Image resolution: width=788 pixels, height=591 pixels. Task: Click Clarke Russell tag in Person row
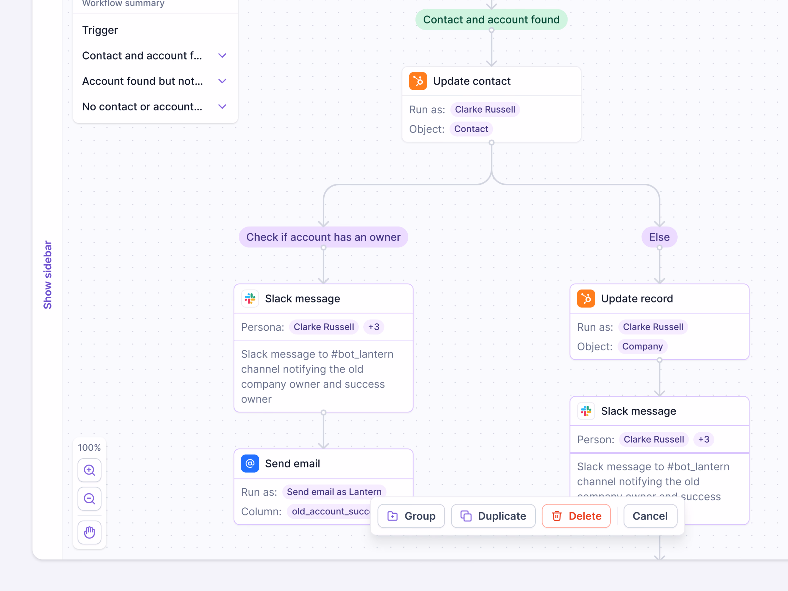(654, 439)
